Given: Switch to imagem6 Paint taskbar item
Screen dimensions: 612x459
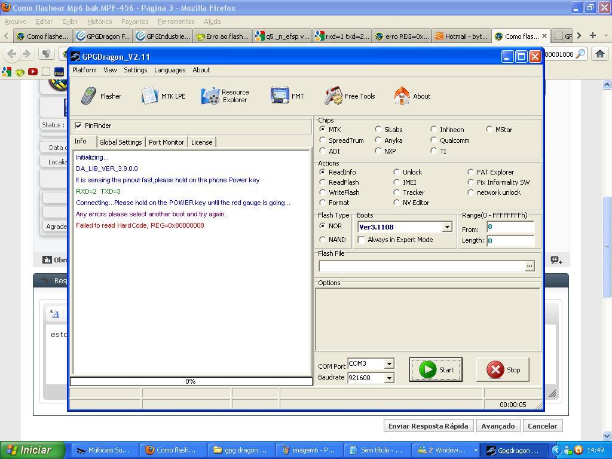Looking at the screenshot, I should (309, 450).
